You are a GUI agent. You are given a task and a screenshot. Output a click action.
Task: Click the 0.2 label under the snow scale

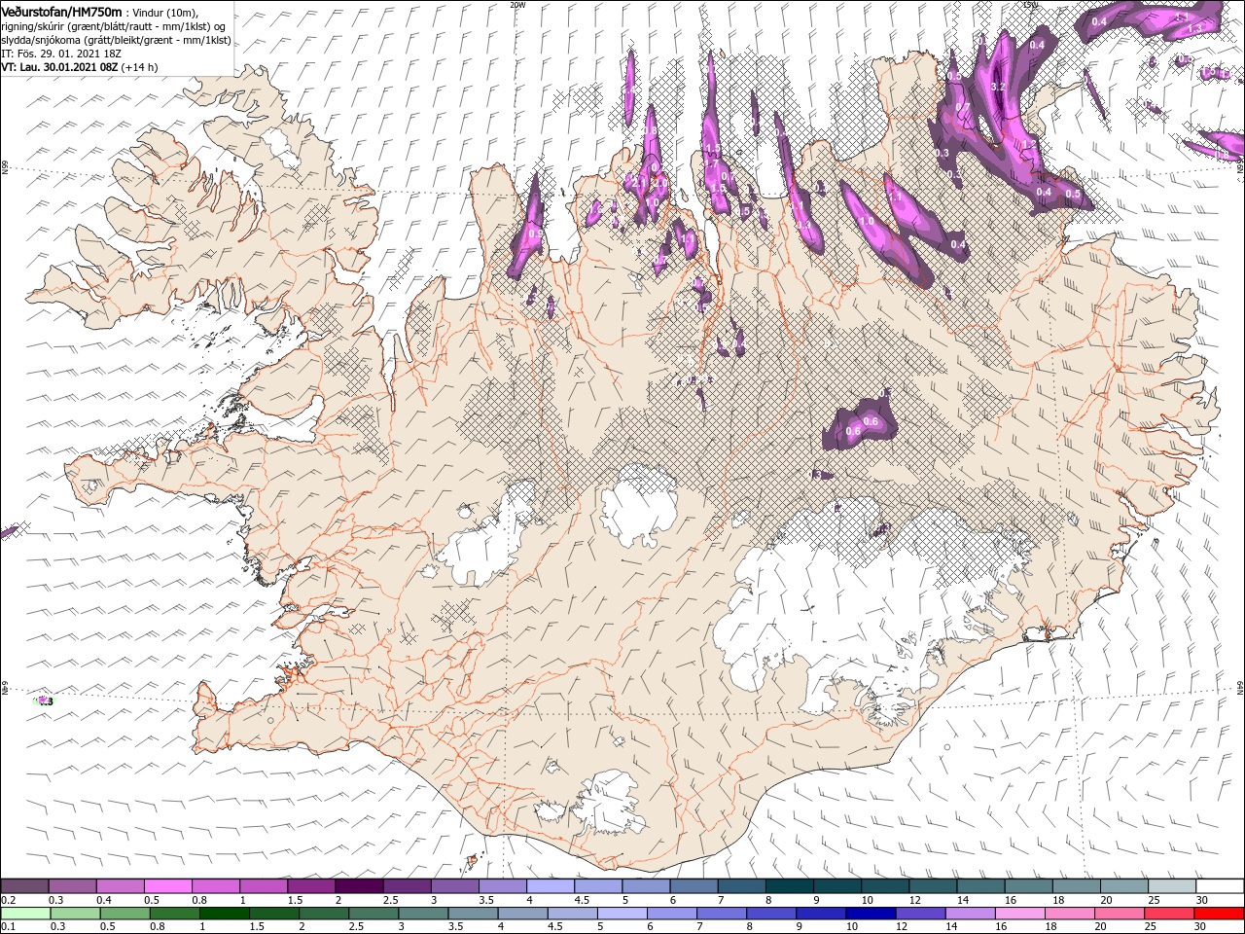click(x=8, y=900)
